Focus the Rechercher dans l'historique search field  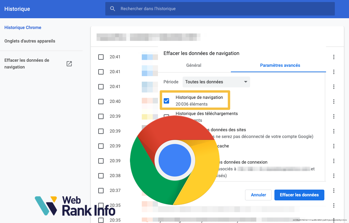[x=223, y=9]
